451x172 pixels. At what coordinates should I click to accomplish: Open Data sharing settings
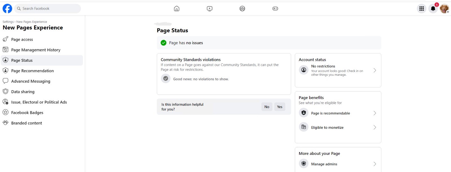(x=42, y=91)
